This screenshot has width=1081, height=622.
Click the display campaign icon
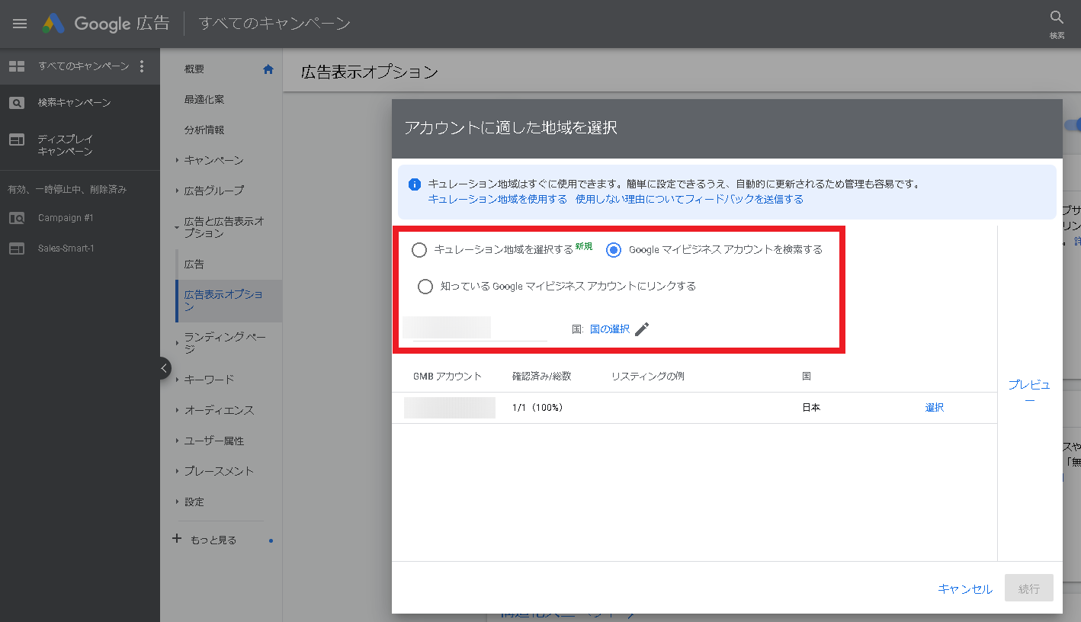click(17, 139)
